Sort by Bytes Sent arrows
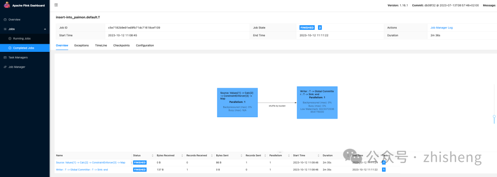This screenshot has height=177, width=497. coord(242,155)
